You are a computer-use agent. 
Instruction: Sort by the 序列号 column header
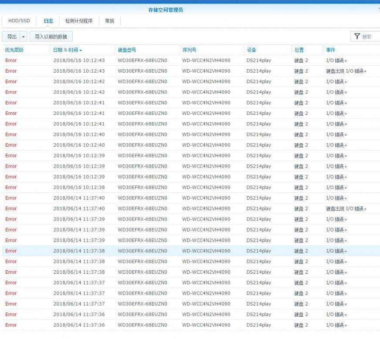point(189,50)
